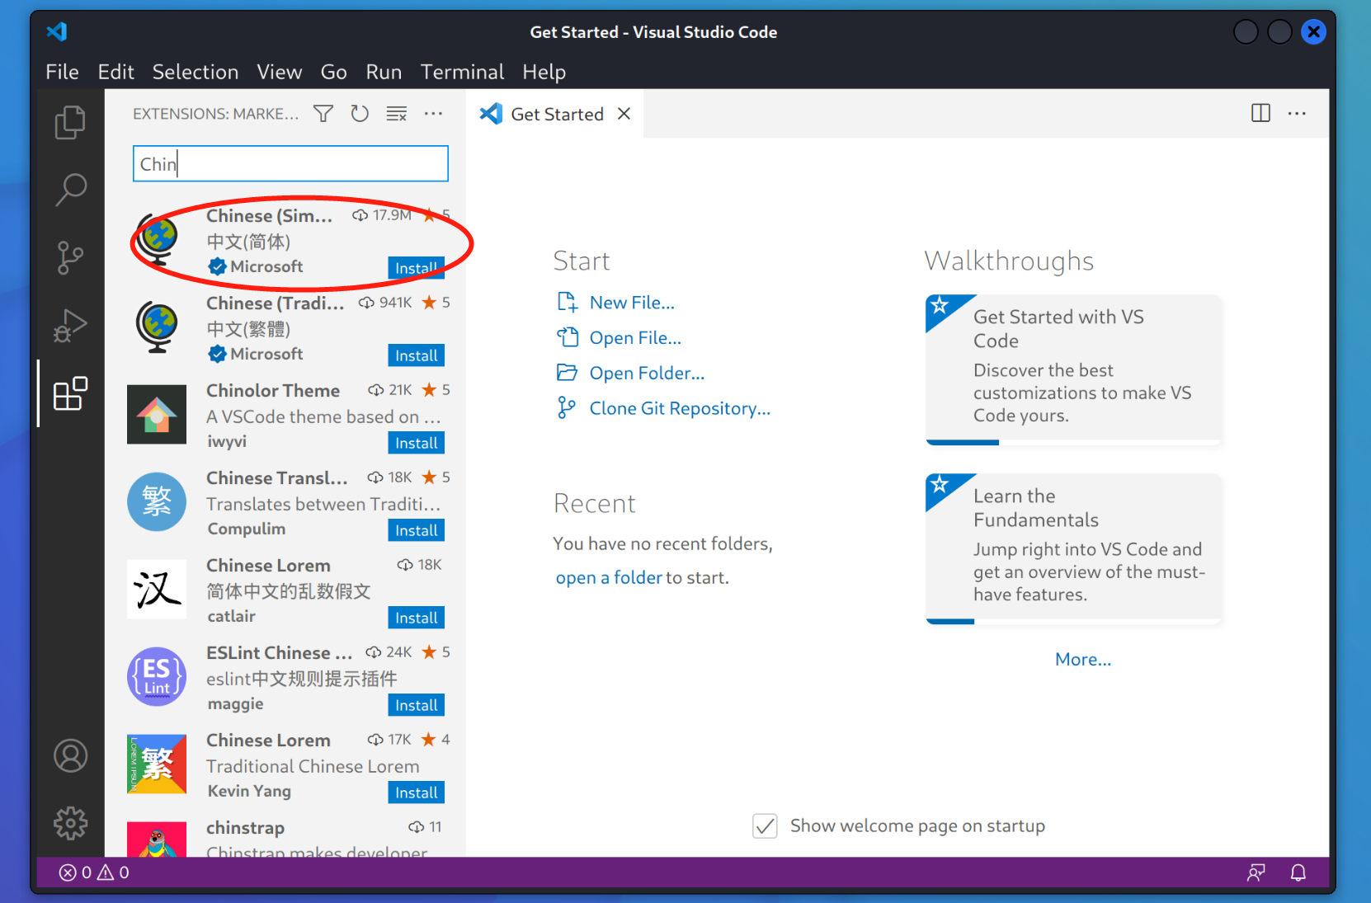This screenshot has height=903, width=1371.
Task: Open feedback icon in status bar
Action: (x=1256, y=872)
